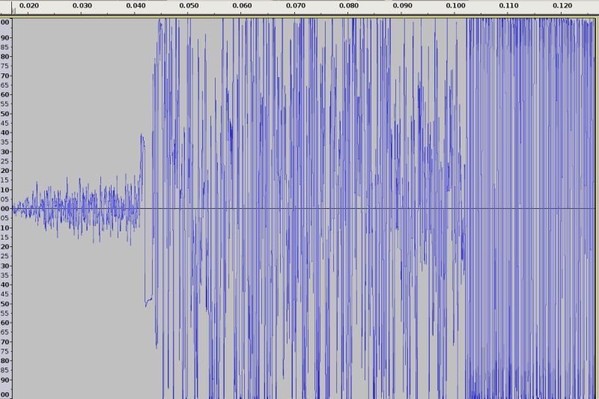Click the 0.030 mark on the timeline ruler
This screenshot has height=399, width=599.
click(x=82, y=5)
